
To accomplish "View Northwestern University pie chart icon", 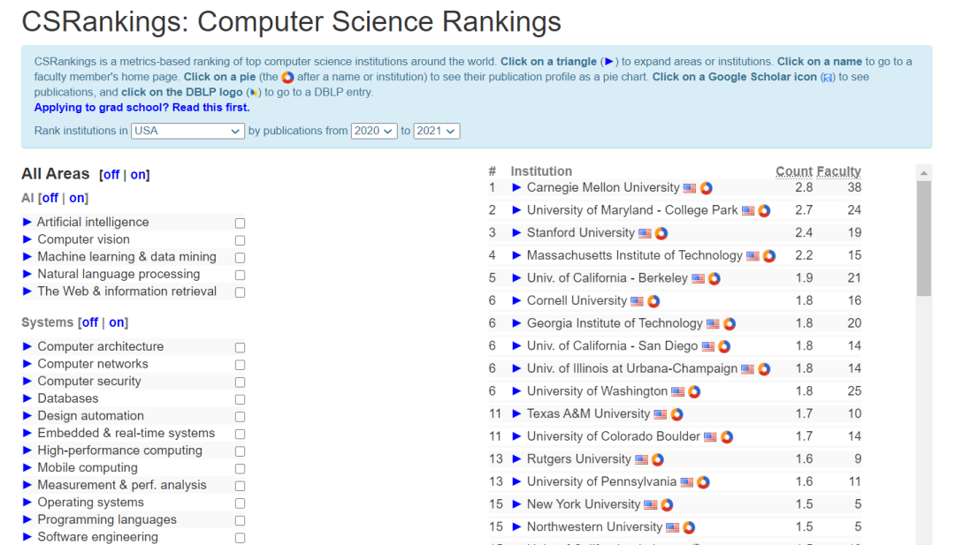I will [x=689, y=527].
